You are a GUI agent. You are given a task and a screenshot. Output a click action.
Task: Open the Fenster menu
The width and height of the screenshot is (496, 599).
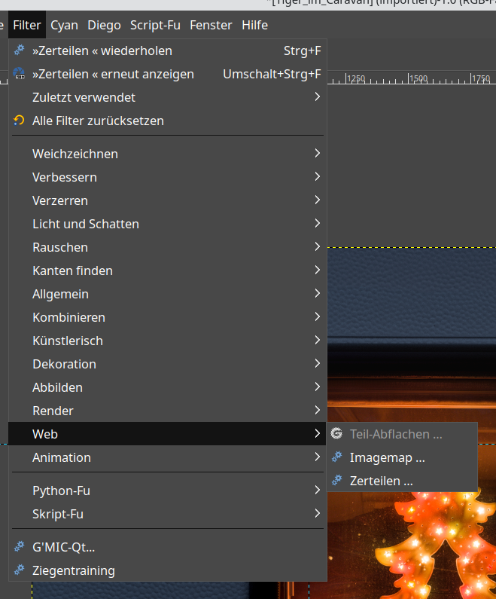(x=211, y=25)
